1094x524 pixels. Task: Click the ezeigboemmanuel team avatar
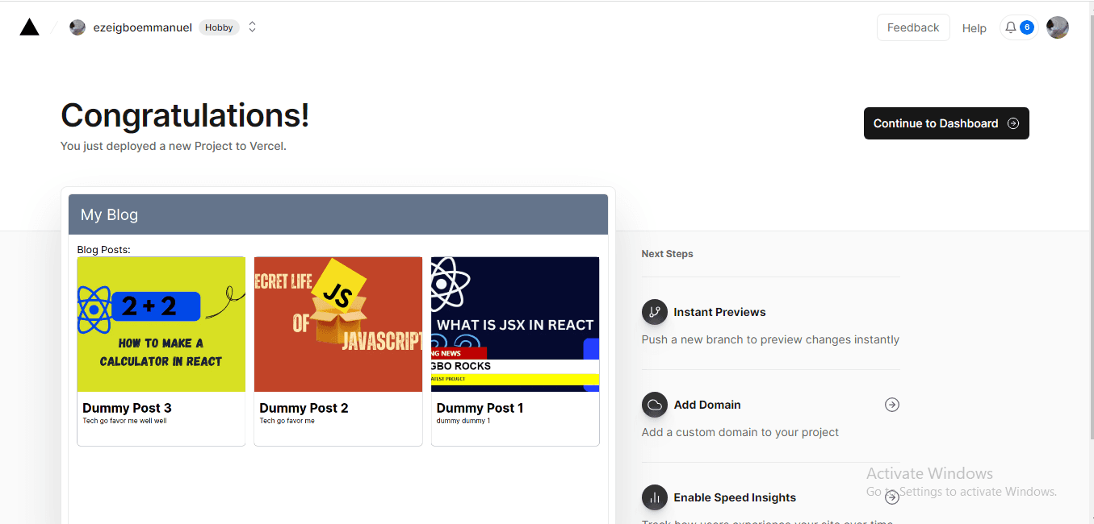coord(78,27)
